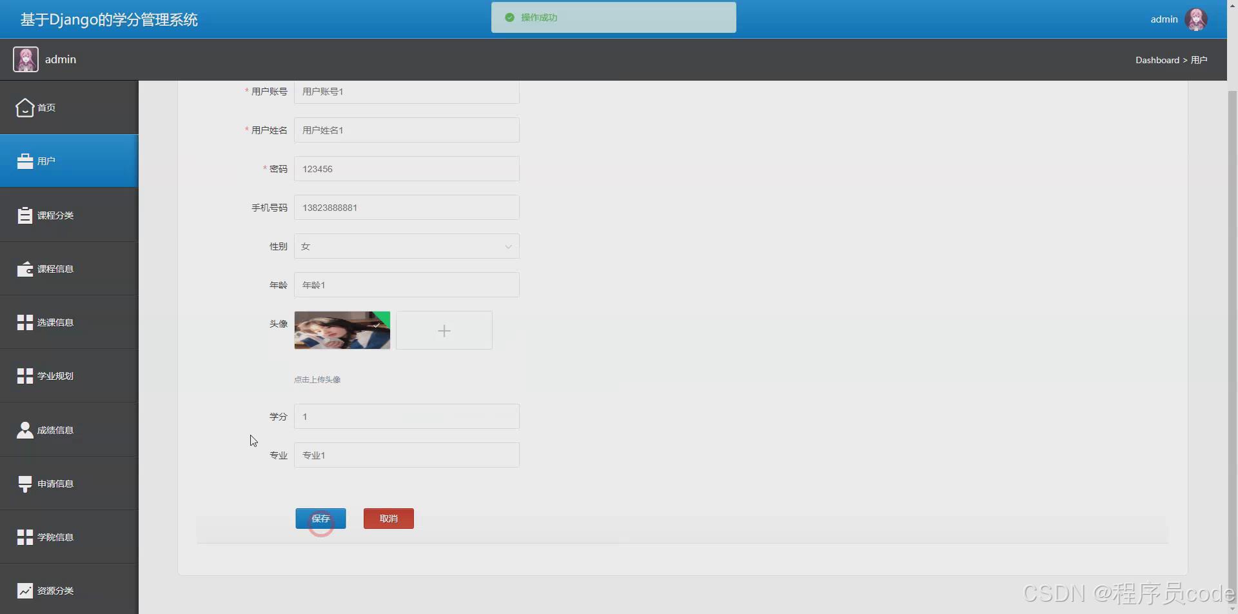Click the 点击上传头像 hint text

coord(317,380)
